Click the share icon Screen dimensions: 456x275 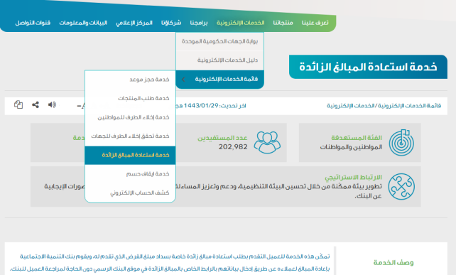pos(36,104)
